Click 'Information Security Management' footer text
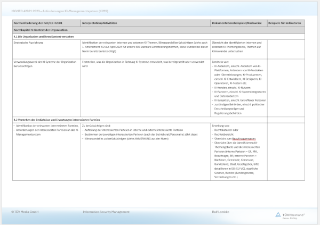320x225 pixels. click(106, 212)
